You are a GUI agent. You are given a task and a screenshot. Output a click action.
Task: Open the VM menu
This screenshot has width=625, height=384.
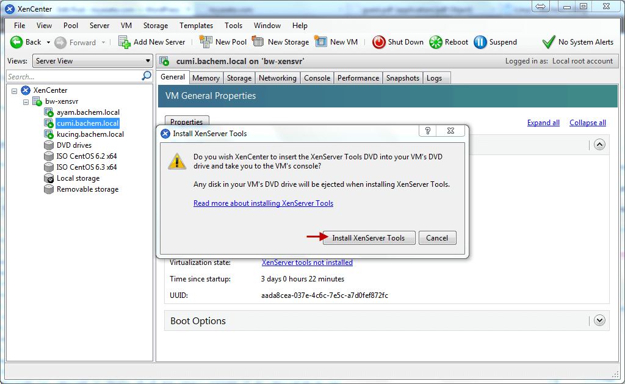coord(126,26)
